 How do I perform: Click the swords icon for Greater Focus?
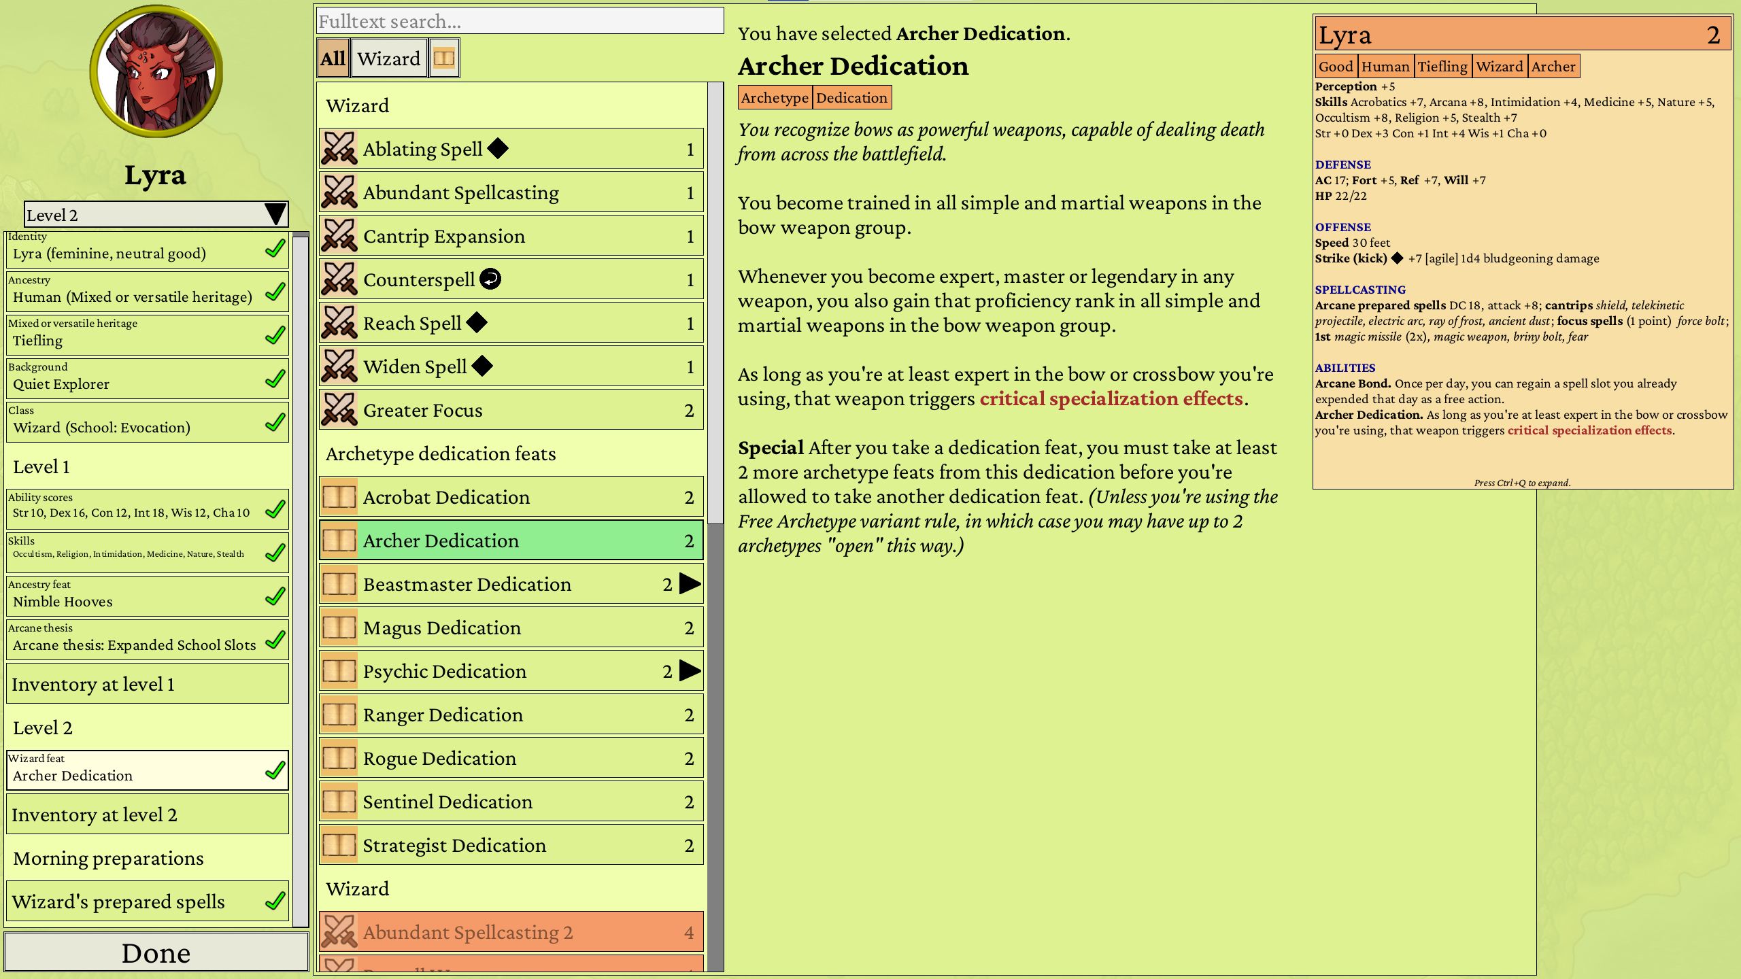click(339, 409)
